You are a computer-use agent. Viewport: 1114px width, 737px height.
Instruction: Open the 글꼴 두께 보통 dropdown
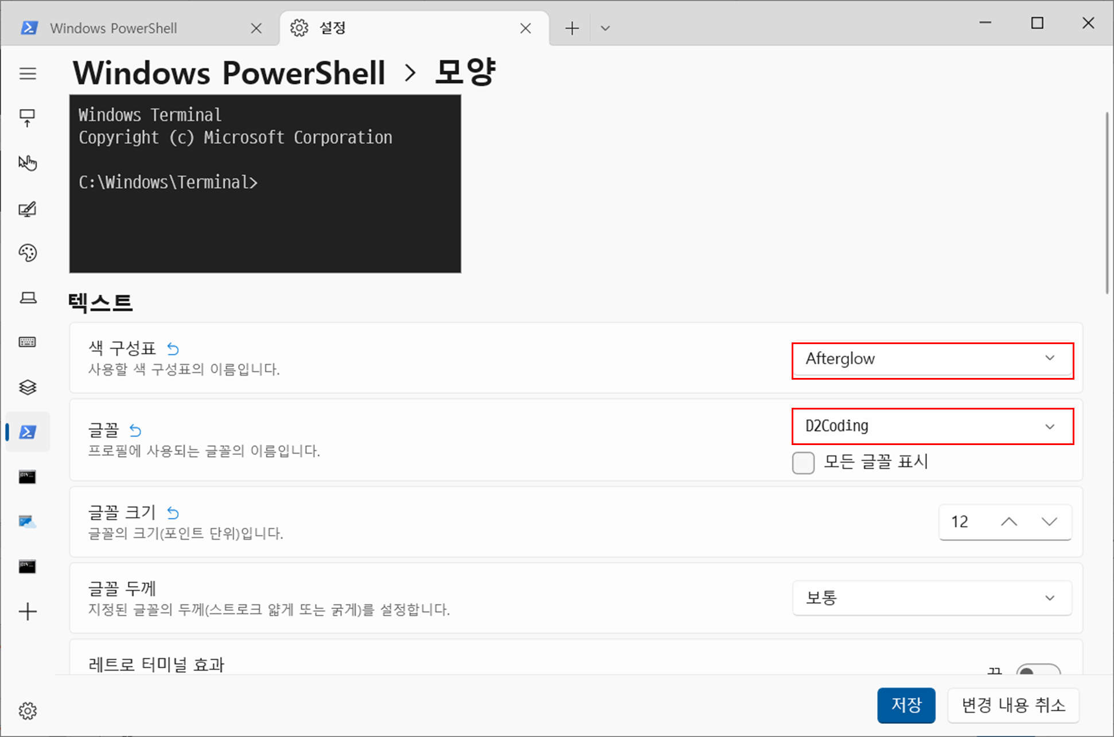932,598
